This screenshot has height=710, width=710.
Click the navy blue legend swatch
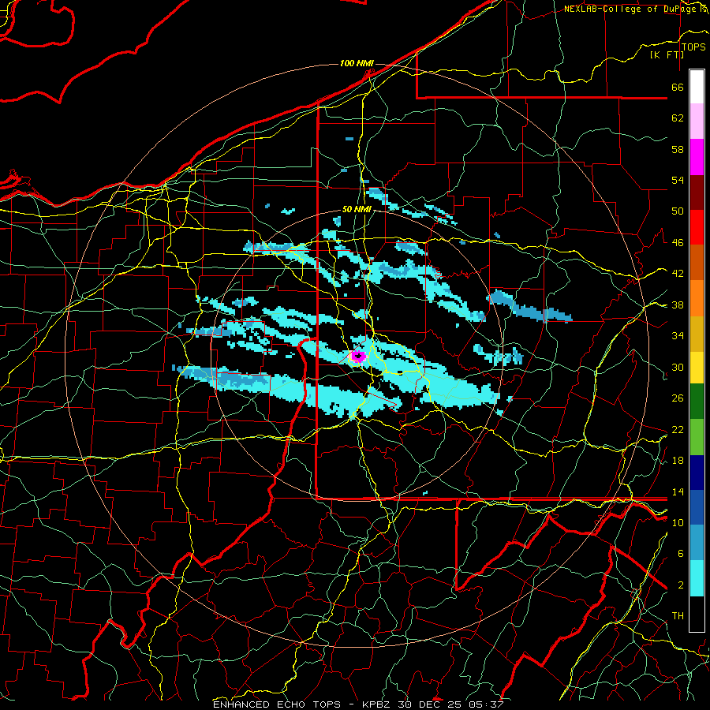[697, 473]
